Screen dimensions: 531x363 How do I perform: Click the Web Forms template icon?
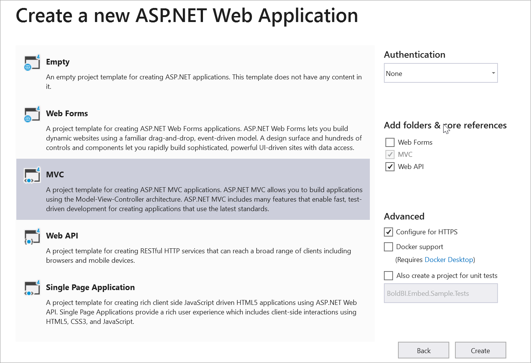(32, 115)
